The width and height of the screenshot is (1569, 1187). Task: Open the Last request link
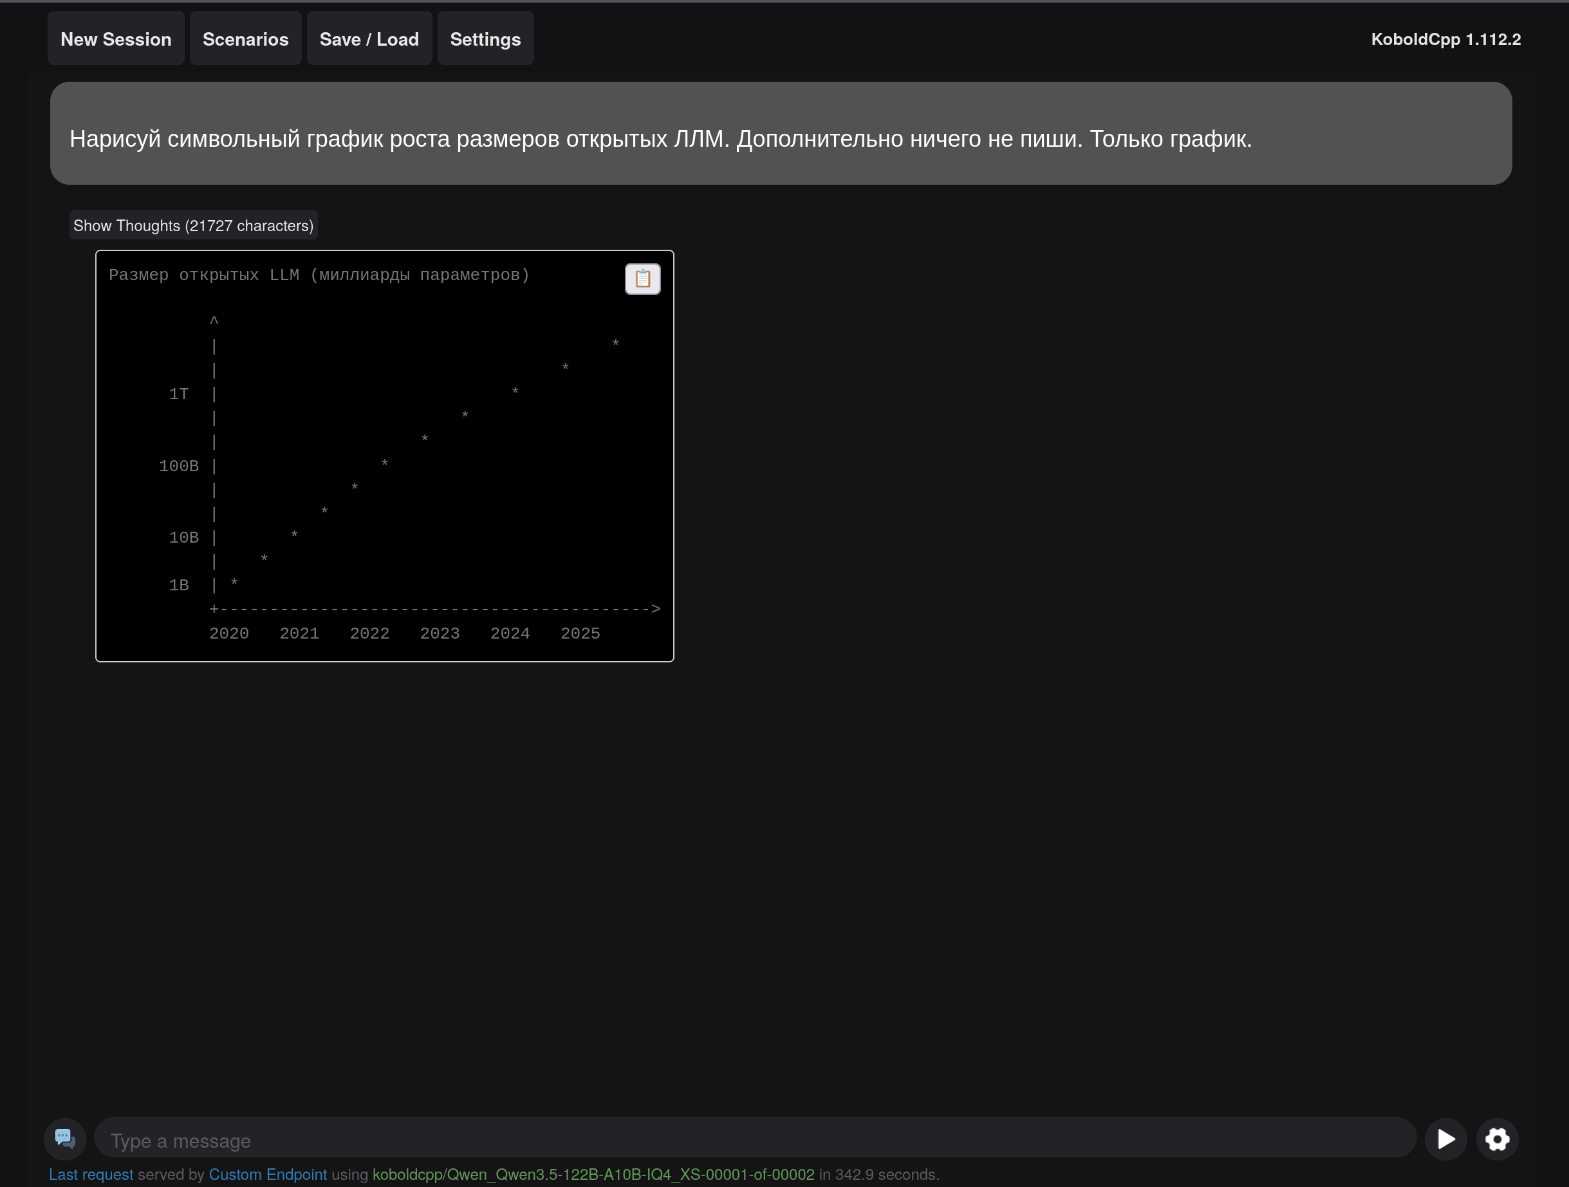point(91,1175)
